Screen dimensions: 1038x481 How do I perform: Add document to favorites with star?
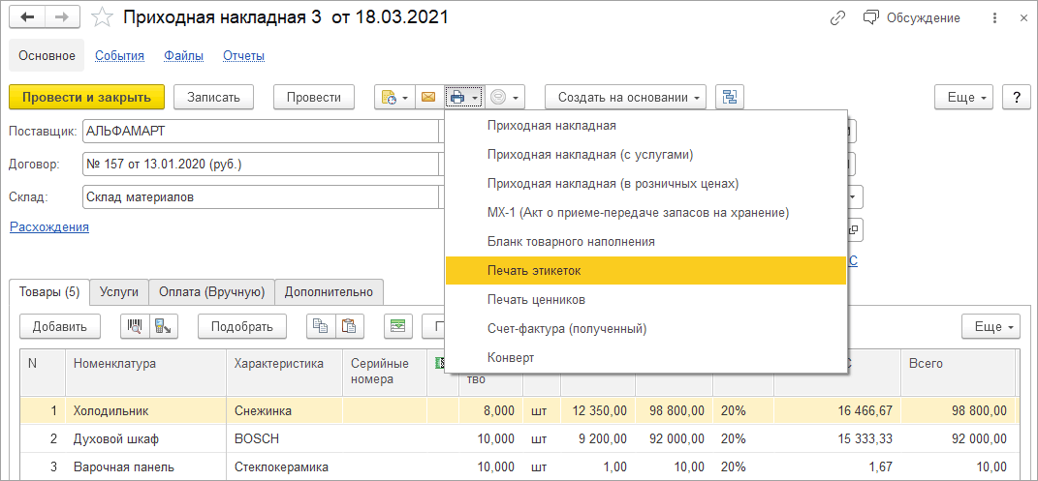pyautogui.click(x=101, y=17)
